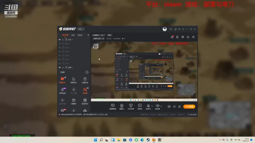Add a 直播屏幕 screen capture source
The width and height of the screenshot is (255, 143).
(113, 107)
